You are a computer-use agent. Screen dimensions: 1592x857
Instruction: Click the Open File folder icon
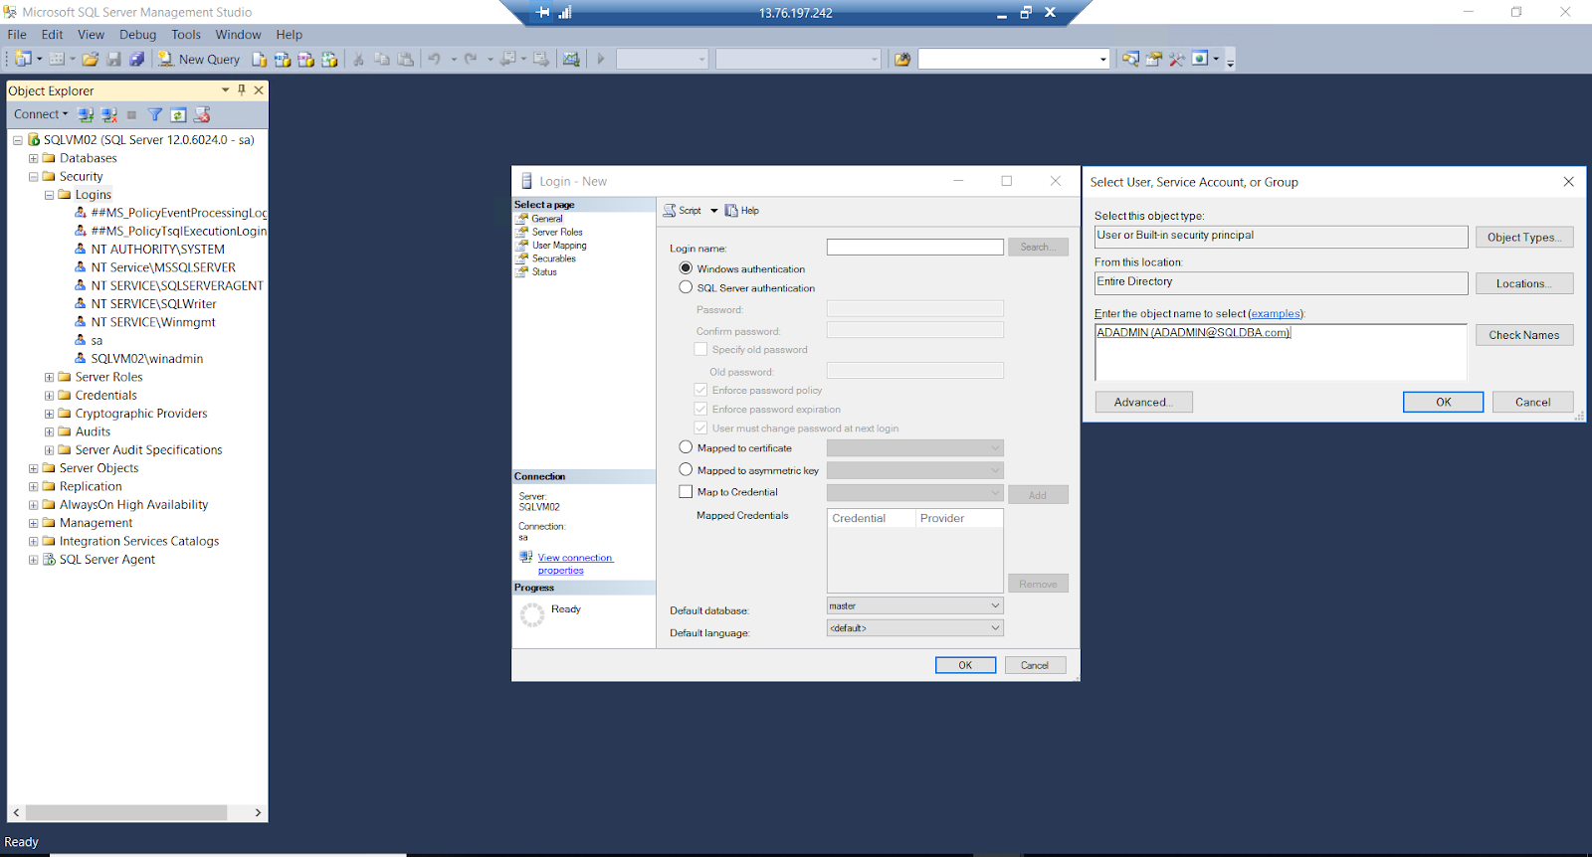click(91, 60)
